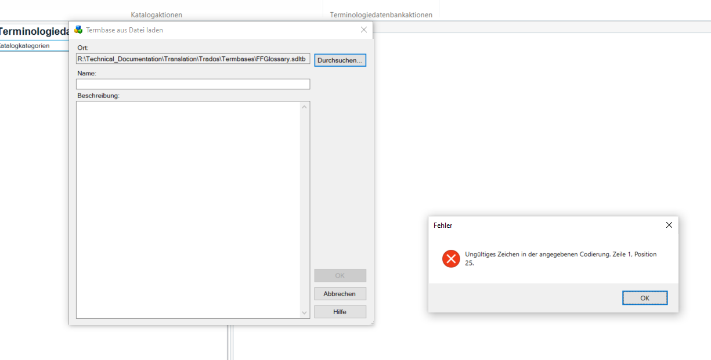Click the Termbase cube icon in dialog titlebar
The height and width of the screenshot is (360, 711).
pos(80,30)
